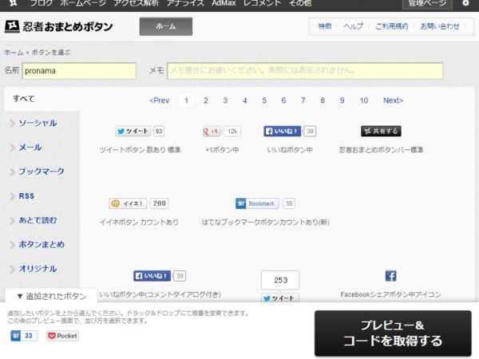Open the ブログ menu in top bar
This screenshot has width=479, height=359.
[x=42, y=3]
